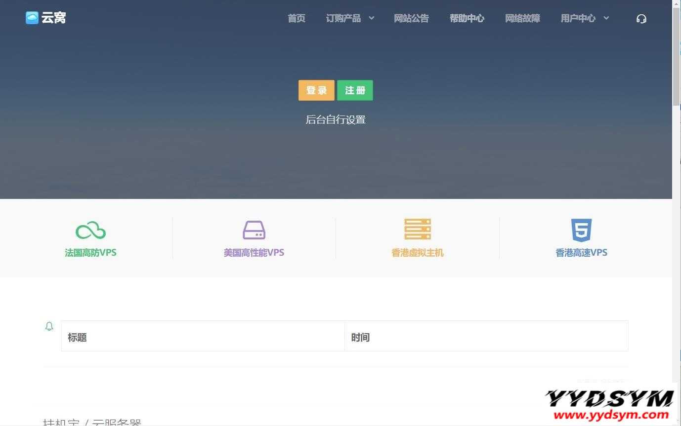Click the vertical page scrollbar thumb

click(x=676, y=54)
